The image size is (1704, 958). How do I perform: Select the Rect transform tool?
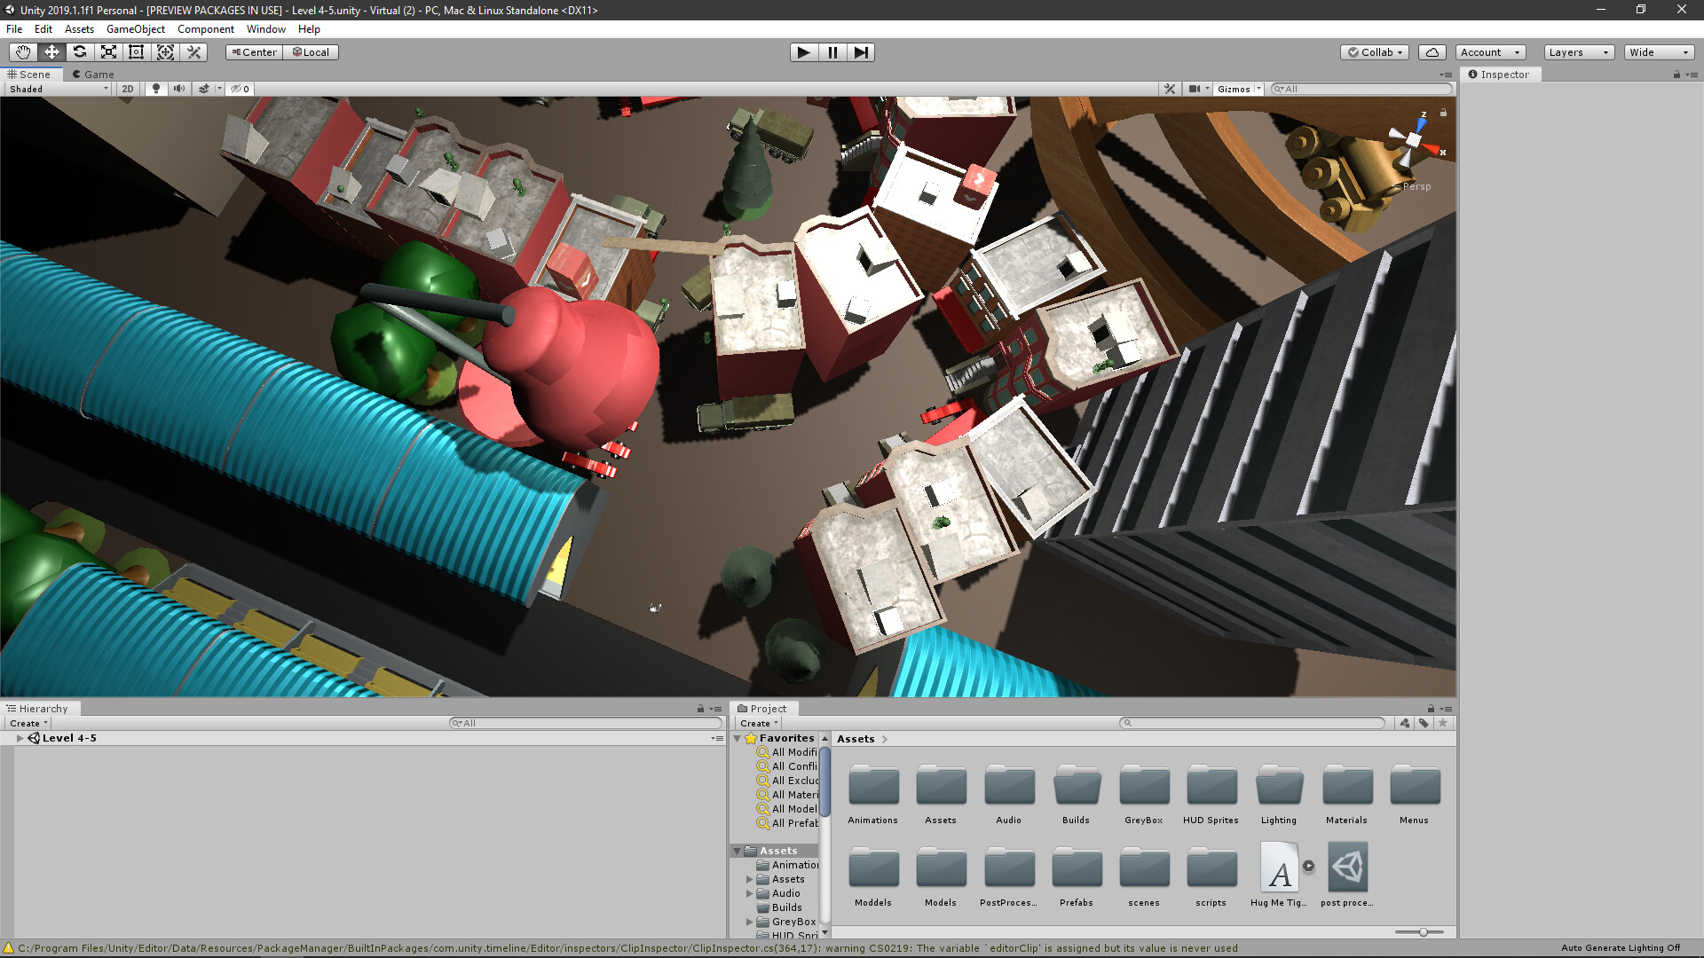[x=137, y=52]
